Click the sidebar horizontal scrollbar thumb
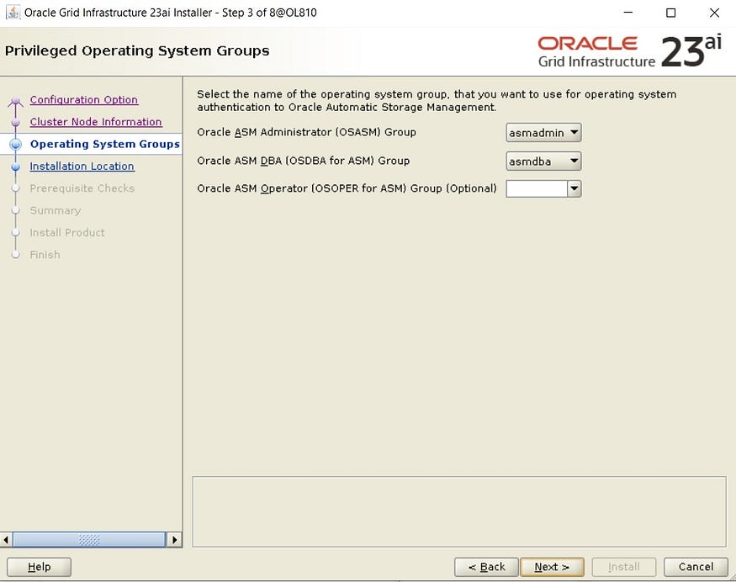736x582 pixels. click(x=88, y=540)
